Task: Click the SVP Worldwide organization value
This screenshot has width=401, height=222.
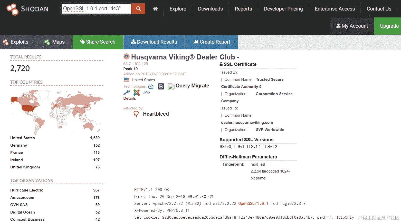Action: pyautogui.click(x=270, y=130)
